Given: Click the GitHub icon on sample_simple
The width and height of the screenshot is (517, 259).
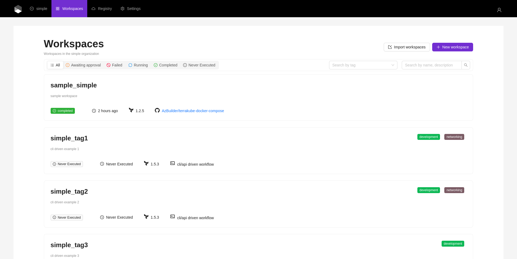Looking at the screenshot, I should (157, 111).
